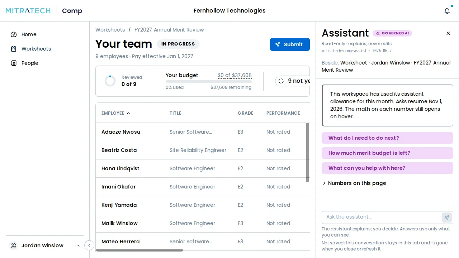Click the People directory icon
The height and width of the screenshot is (258, 459).
coord(14,63)
